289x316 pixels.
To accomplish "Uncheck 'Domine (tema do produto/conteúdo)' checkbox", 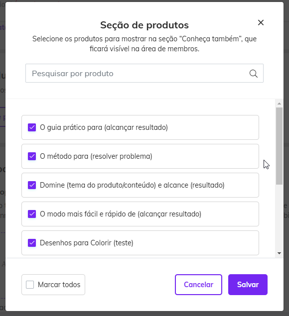I will click(x=32, y=185).
